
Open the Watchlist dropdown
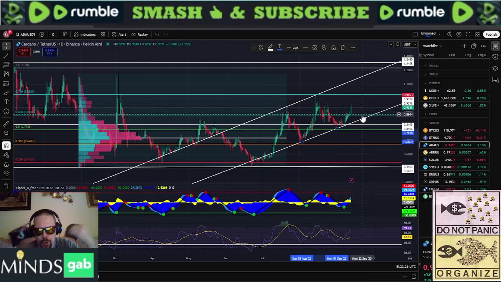coord(432,46)
